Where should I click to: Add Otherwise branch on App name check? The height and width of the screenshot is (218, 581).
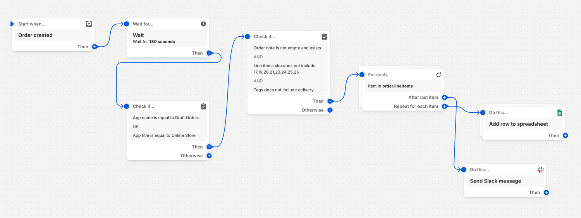[x=209, y=156]
